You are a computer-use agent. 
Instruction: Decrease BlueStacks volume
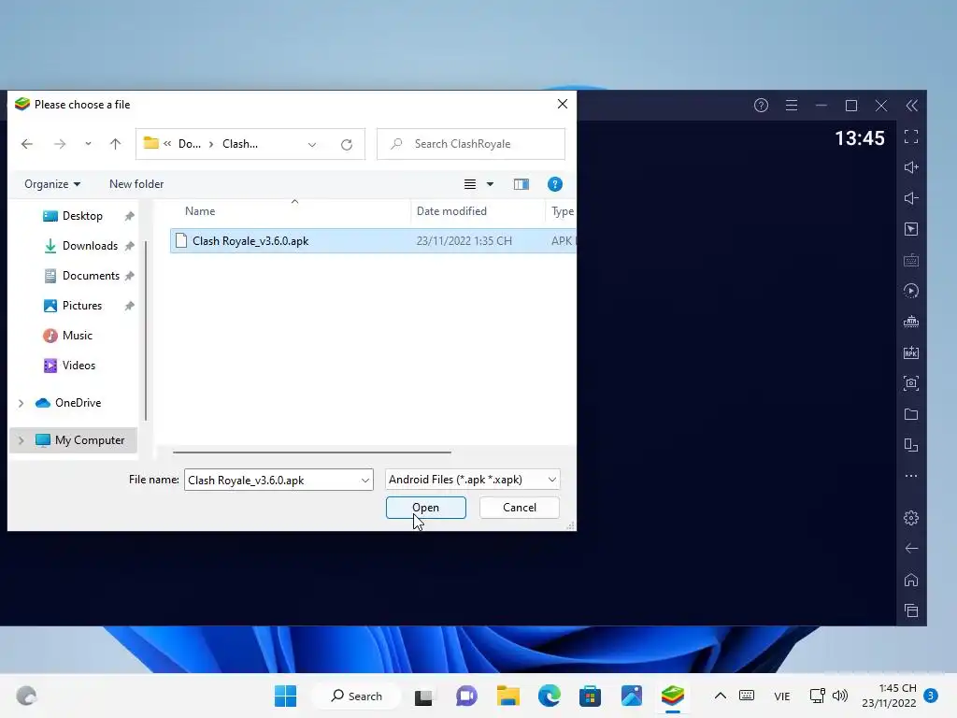[910, 198]
